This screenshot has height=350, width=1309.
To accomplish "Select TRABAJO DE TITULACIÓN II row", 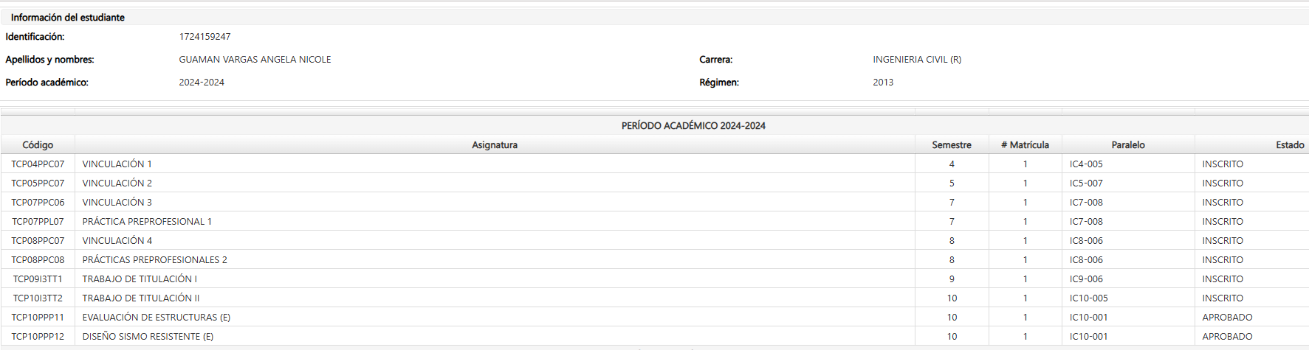I will click(140, 298).
